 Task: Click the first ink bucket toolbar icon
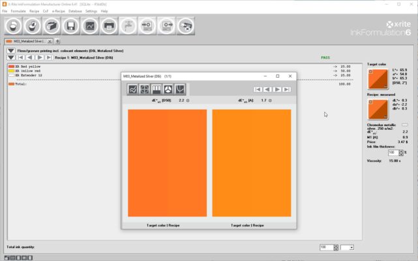click(14, 26)
